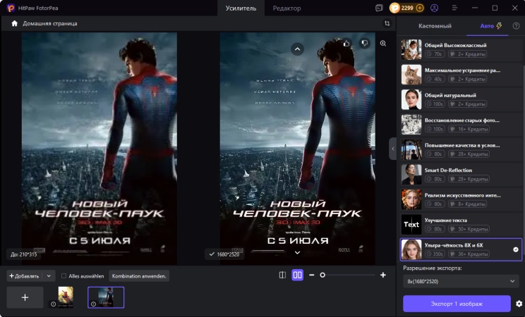Select Общий натуральный model
This screenshot has height=317, width=525.
pos(461,99)
